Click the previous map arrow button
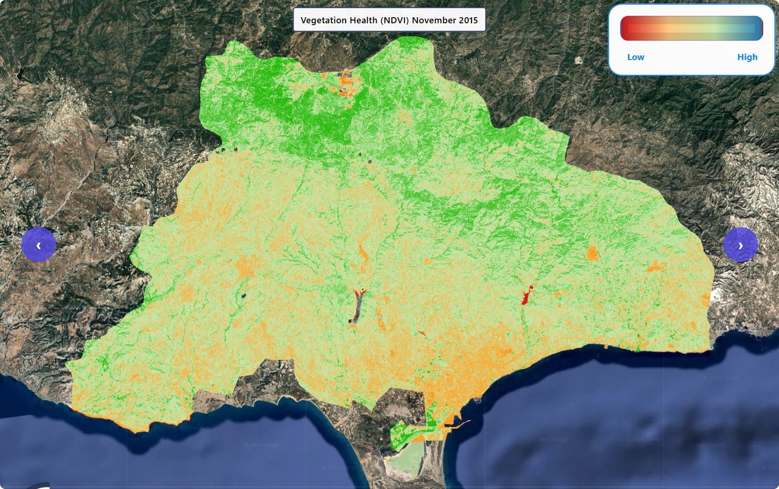 point(38,244)
